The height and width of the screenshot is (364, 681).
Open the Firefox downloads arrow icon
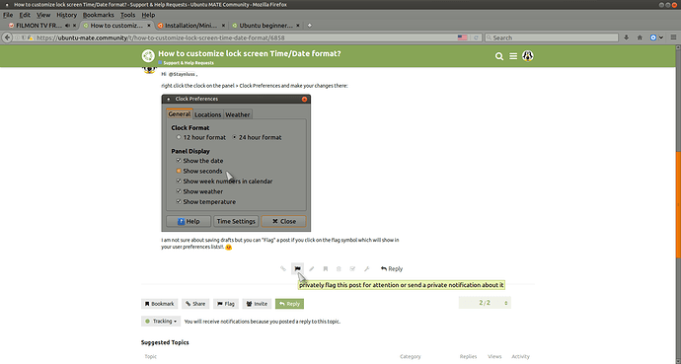pyautogui.click(x=627, y=37)
